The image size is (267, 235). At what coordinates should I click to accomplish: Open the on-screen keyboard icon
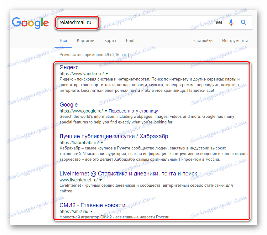point(219,23)
